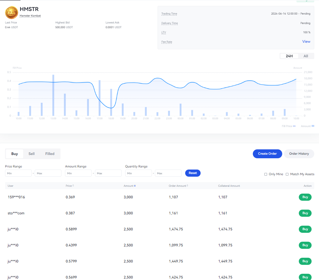319x280 pixels.
Task: Click the Highest Bid value 500,000 USDT
Action: click(x=64, y=27)
